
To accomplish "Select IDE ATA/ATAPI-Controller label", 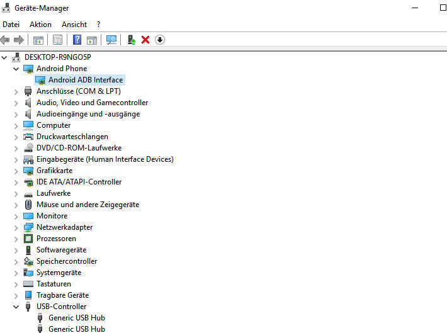I will (79, 182).
